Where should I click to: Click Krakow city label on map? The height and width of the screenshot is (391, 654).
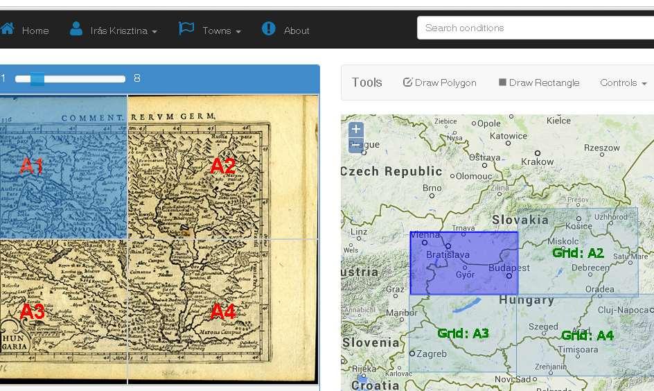[537, 162]
